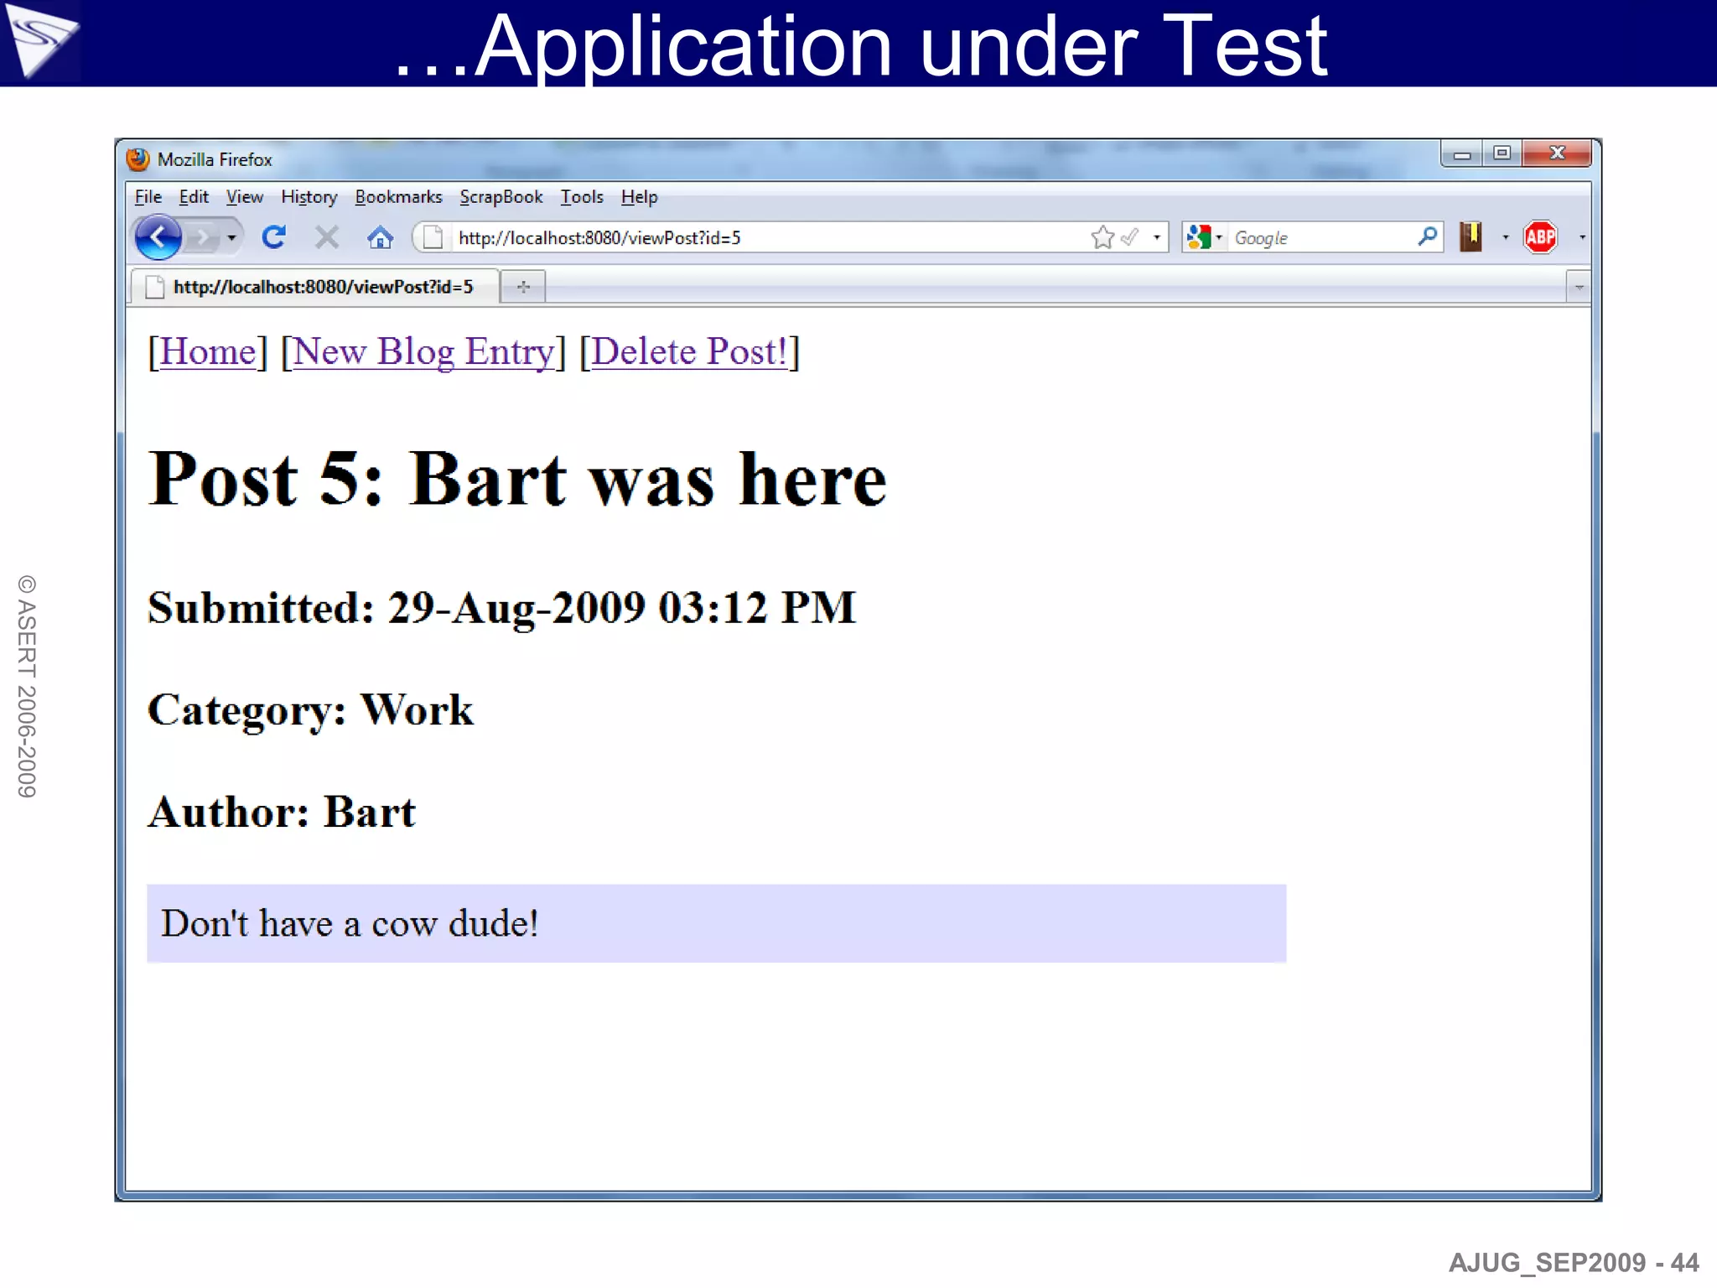Click the 'Category: Work' text

[311, 711]
